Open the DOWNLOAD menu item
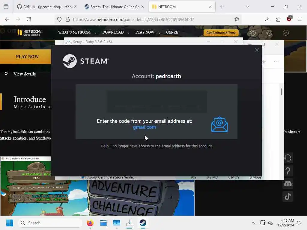307x230 pixels. pyautogui.click(x=113, y=32)
